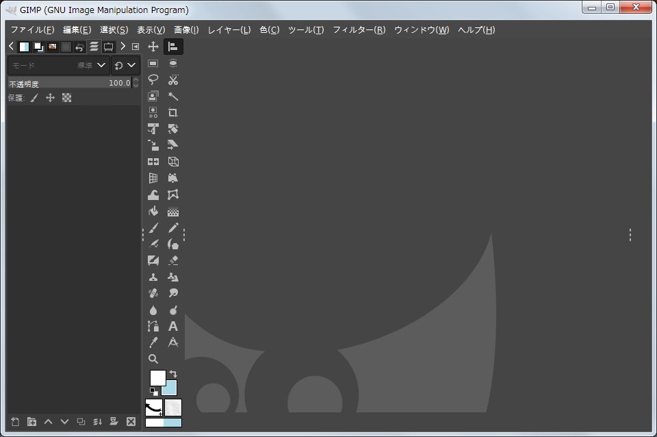Select the Free Select lasso tool

coord(153,79)
